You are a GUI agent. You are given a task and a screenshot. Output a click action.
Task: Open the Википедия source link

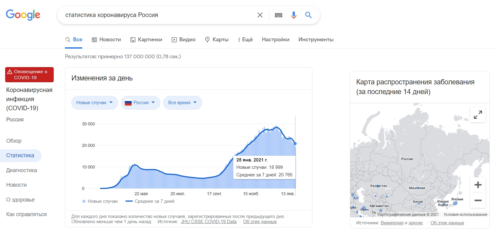pyautogui.click(x=392, y=223)
